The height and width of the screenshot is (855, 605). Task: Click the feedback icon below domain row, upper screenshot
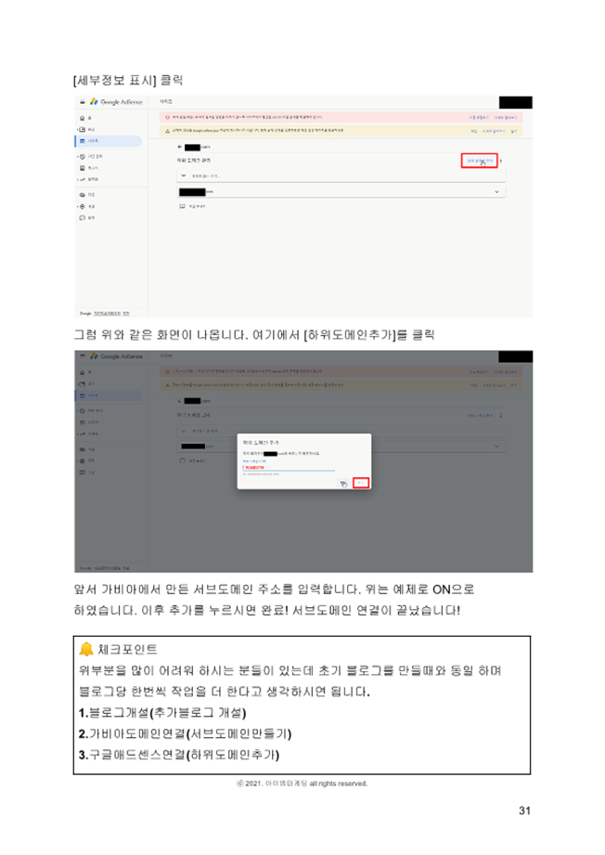(183, 206)
